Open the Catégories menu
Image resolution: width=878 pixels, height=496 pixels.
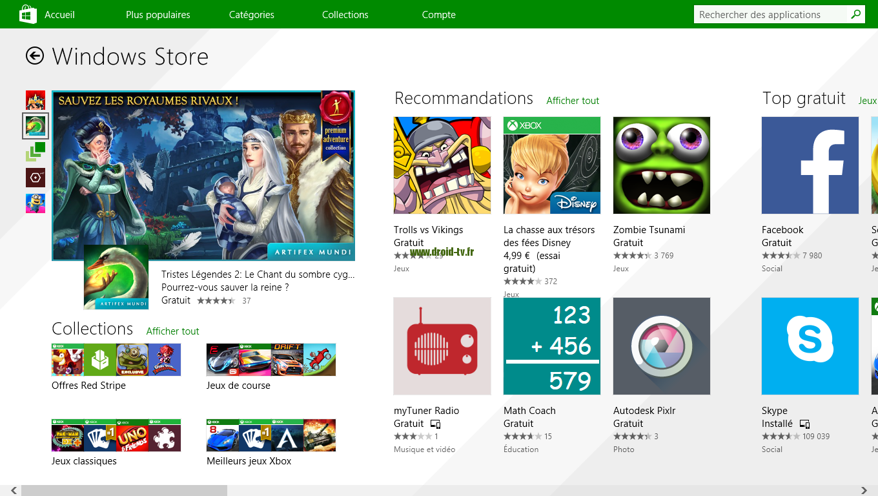pyautogui.click(x=252, y=14)
